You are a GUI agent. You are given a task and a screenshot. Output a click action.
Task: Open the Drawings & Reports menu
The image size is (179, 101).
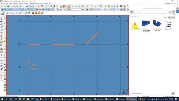pos(34,3)
